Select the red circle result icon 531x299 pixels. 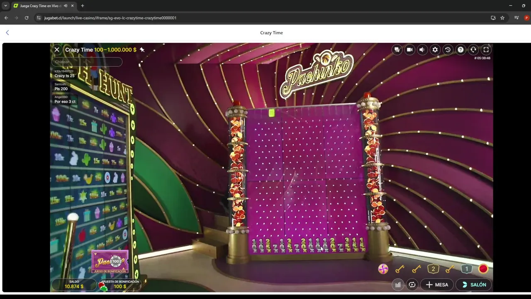tap(483, 269)
